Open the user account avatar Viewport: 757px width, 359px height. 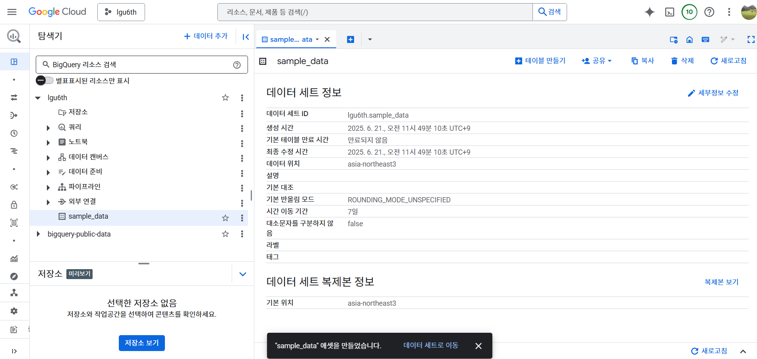[749, 12]
